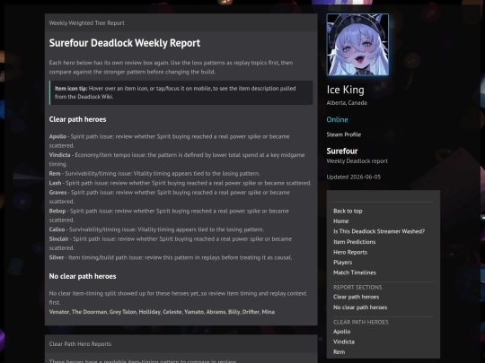Click the Item icon tip note
The height and width of the screenshot is (363, 485).
pos(181,92)
